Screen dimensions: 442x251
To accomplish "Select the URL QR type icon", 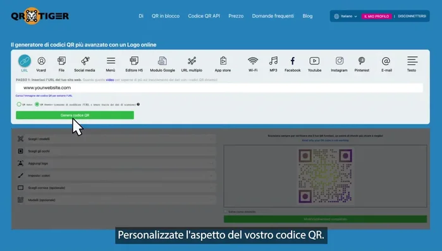I will tap(25, 61).
